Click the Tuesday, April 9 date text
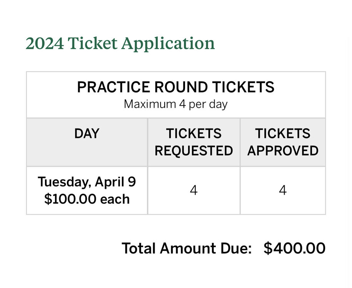Image resolution: width=352 pixels, height=288 pixels. click(87, 182)
